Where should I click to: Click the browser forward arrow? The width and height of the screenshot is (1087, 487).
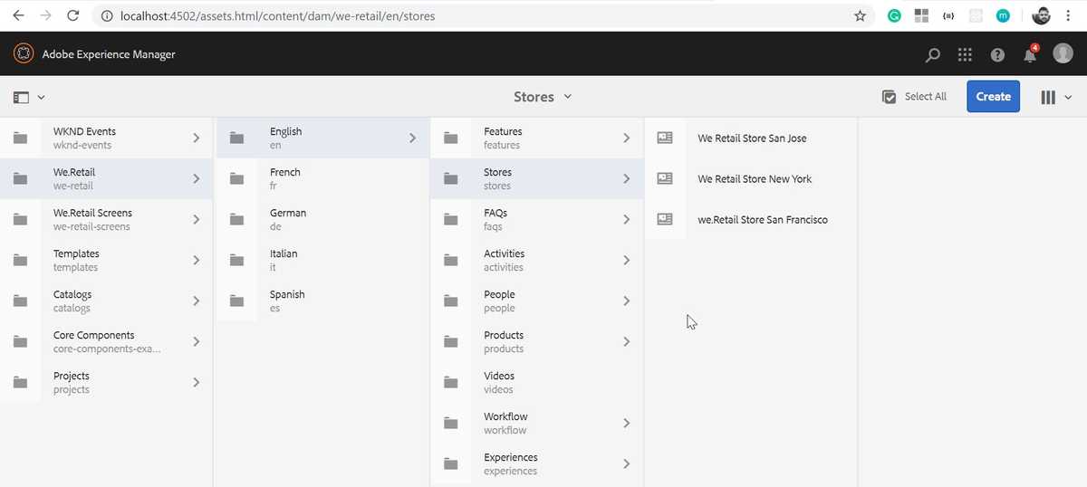click(46, 15)
